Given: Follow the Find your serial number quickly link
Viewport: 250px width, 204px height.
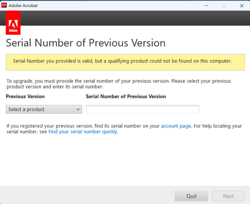Looking at the screenshot, I should [83, 132].
